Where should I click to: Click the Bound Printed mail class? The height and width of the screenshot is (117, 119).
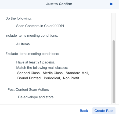pyautogui.click(x=29, y=78)
